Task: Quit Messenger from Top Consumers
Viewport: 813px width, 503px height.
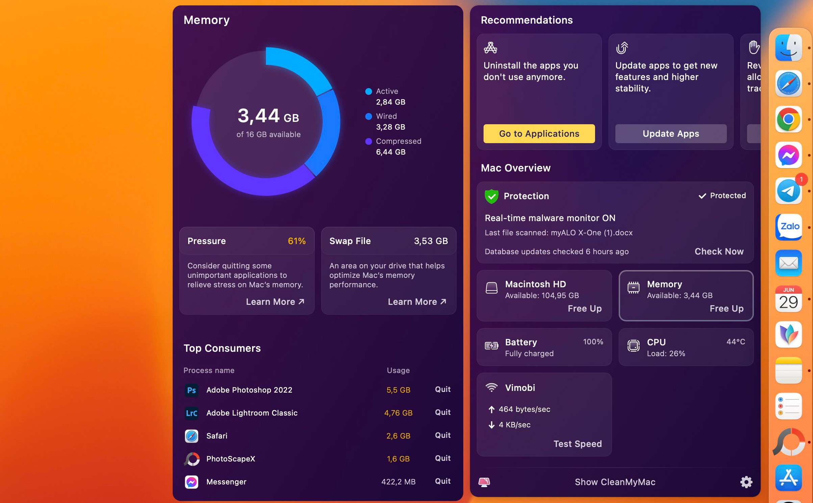Action: [442, 481]
